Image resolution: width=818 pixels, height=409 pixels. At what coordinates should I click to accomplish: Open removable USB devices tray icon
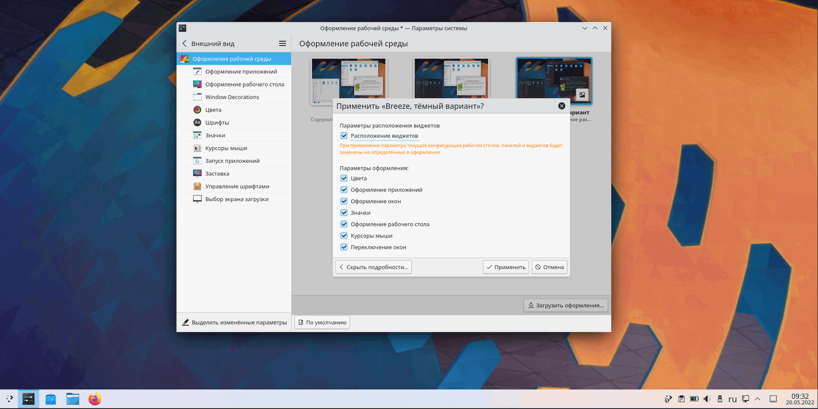coord(720,399)
